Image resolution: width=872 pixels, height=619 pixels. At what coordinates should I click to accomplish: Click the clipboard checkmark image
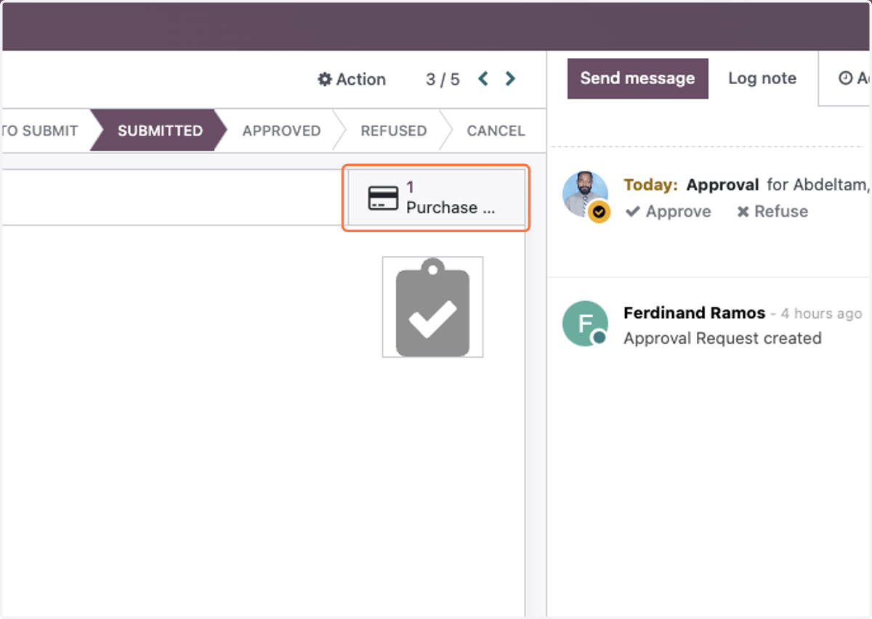point(433,307)
